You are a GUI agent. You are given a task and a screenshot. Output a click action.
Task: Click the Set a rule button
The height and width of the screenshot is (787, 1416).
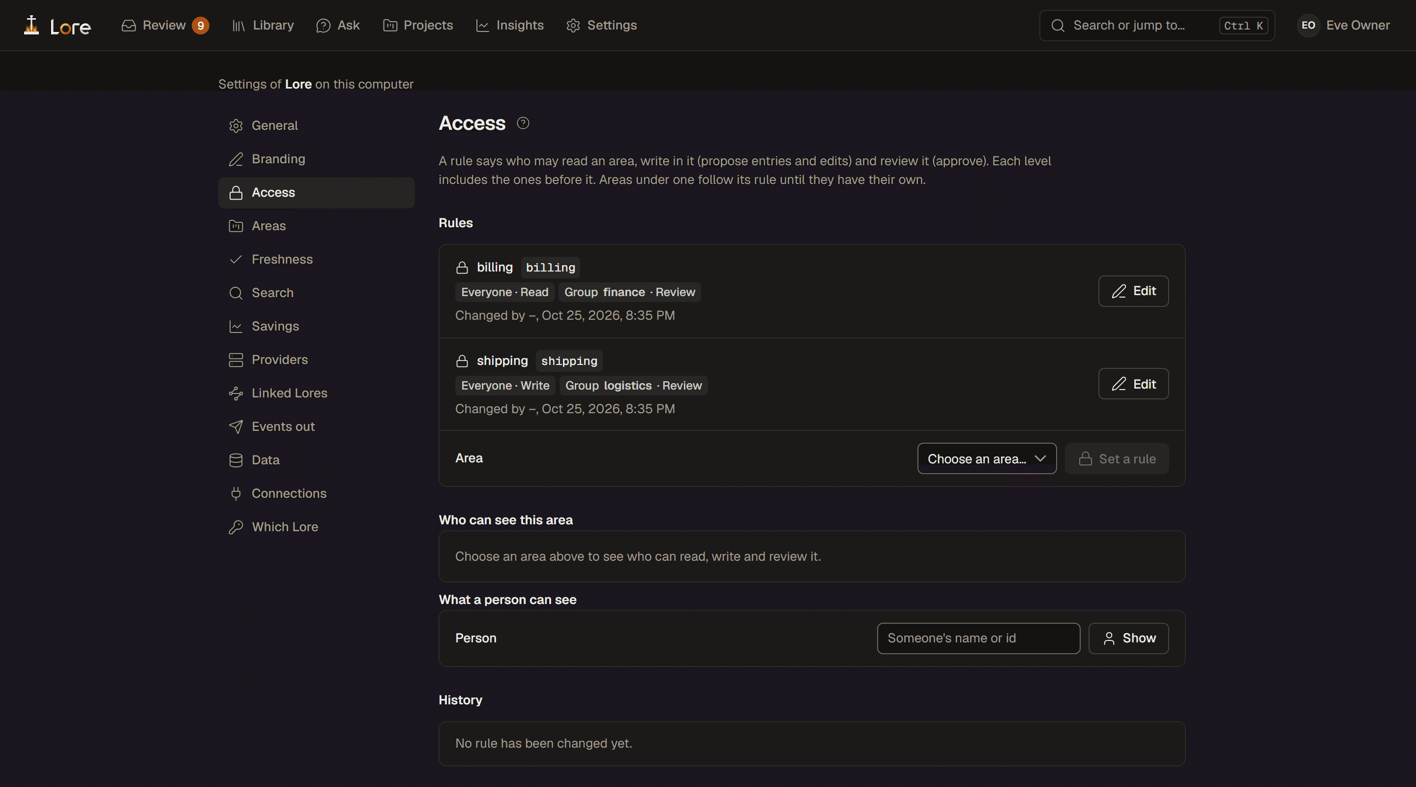tap(1117, 458)
